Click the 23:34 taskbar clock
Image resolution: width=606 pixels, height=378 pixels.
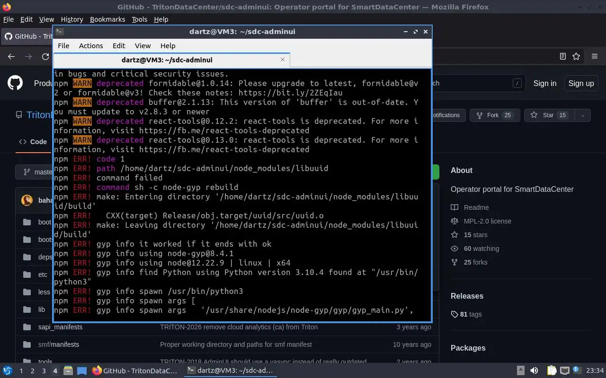point(595,371)
